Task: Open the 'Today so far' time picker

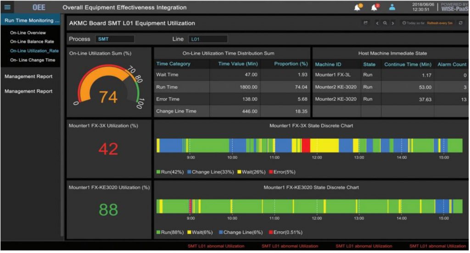Action: tap(413, 23)
